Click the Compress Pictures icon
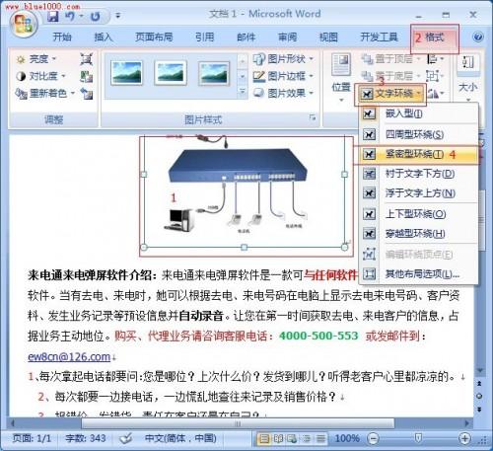This screenshot has width=493, height=451. pos(87,59)
